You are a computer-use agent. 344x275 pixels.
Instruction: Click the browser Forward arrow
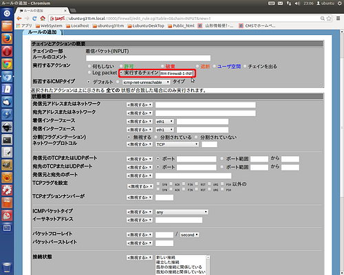27,19
